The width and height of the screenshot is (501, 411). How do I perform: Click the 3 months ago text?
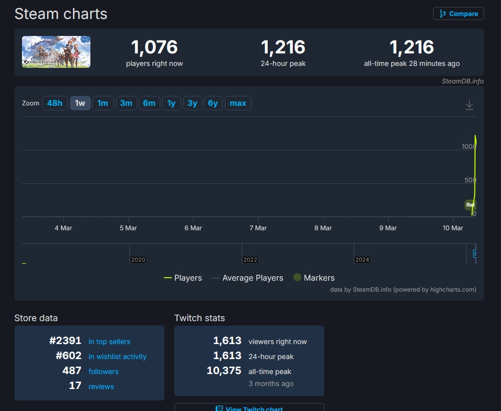[271, 384]
